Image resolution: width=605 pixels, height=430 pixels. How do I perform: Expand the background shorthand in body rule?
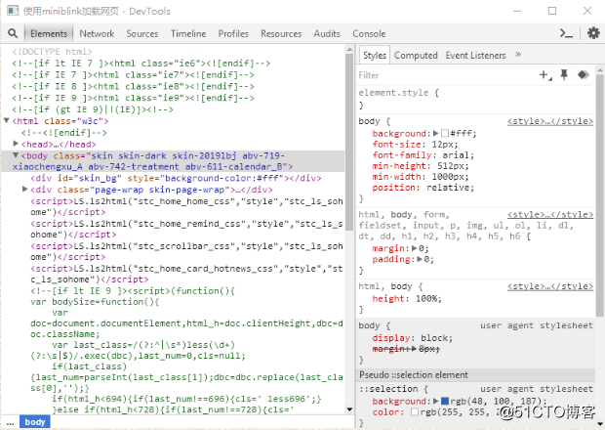[435, 133]
